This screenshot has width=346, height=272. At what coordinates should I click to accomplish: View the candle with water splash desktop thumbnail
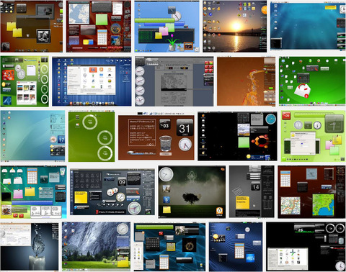[x=30, y=247]
